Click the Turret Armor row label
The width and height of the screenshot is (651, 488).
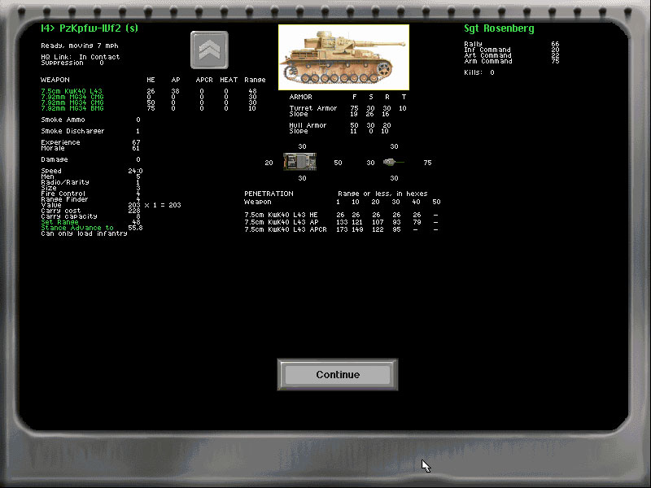coord(312,108)
